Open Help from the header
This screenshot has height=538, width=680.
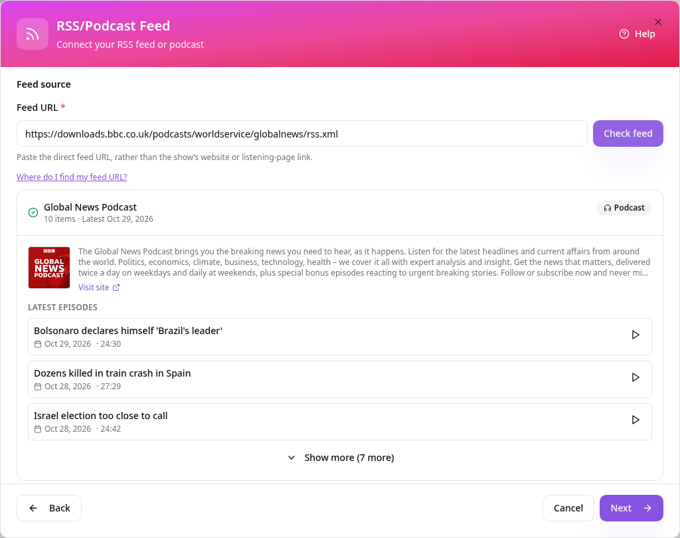(x=637, y=34)
